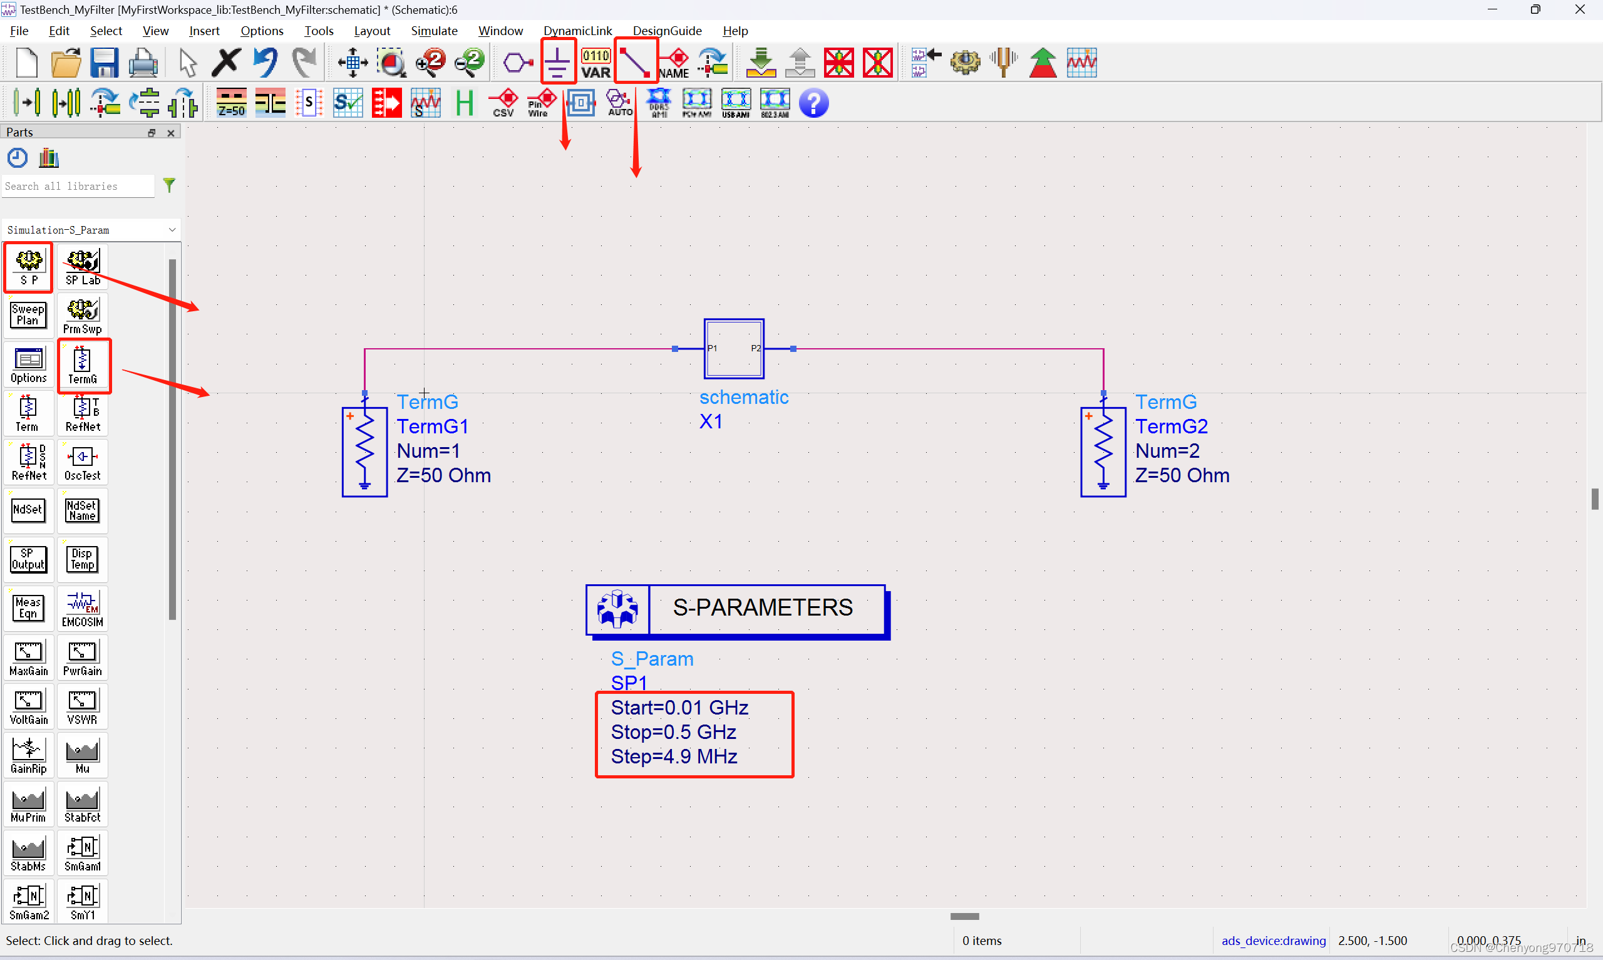Close the Parts panel

171,133
